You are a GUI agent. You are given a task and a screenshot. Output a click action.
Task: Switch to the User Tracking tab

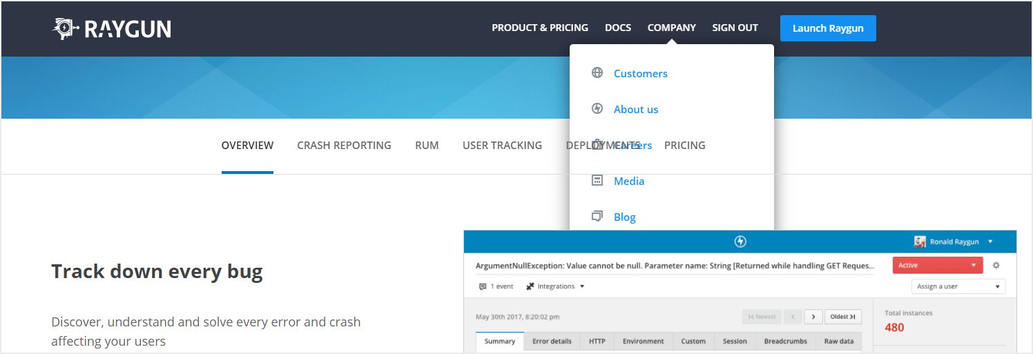tap(502, 146)
